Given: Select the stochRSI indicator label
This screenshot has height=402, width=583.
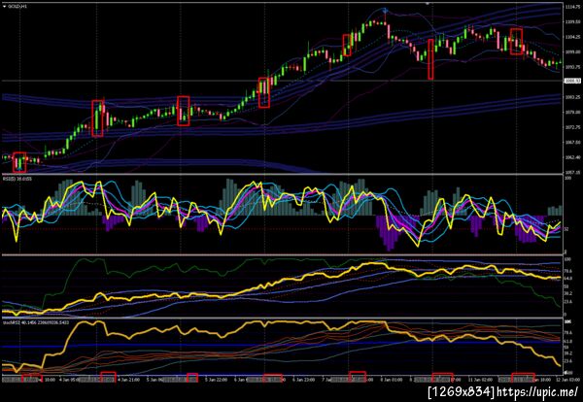Looking at the screenshot, I should tap(35, 322).
